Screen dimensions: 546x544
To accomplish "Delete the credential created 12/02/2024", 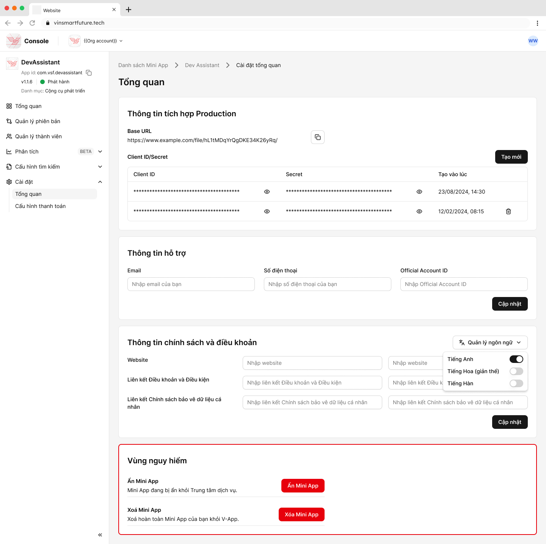I will coord(508,211).
